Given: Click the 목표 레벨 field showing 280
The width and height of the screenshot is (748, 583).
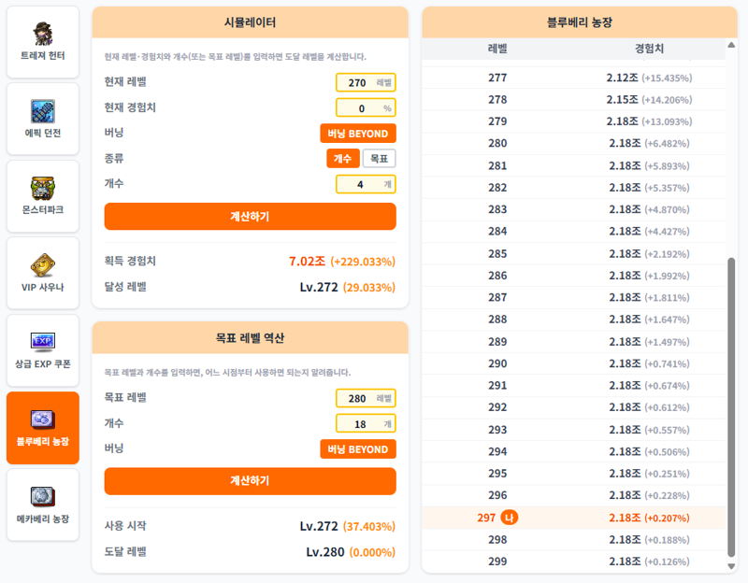Looking at the screenshot, I should [366, 398].
